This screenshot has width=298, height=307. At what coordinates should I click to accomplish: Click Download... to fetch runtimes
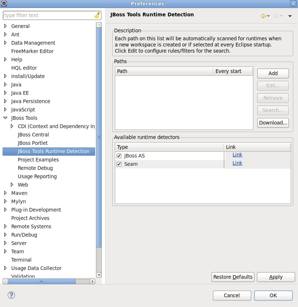[273, 123]
